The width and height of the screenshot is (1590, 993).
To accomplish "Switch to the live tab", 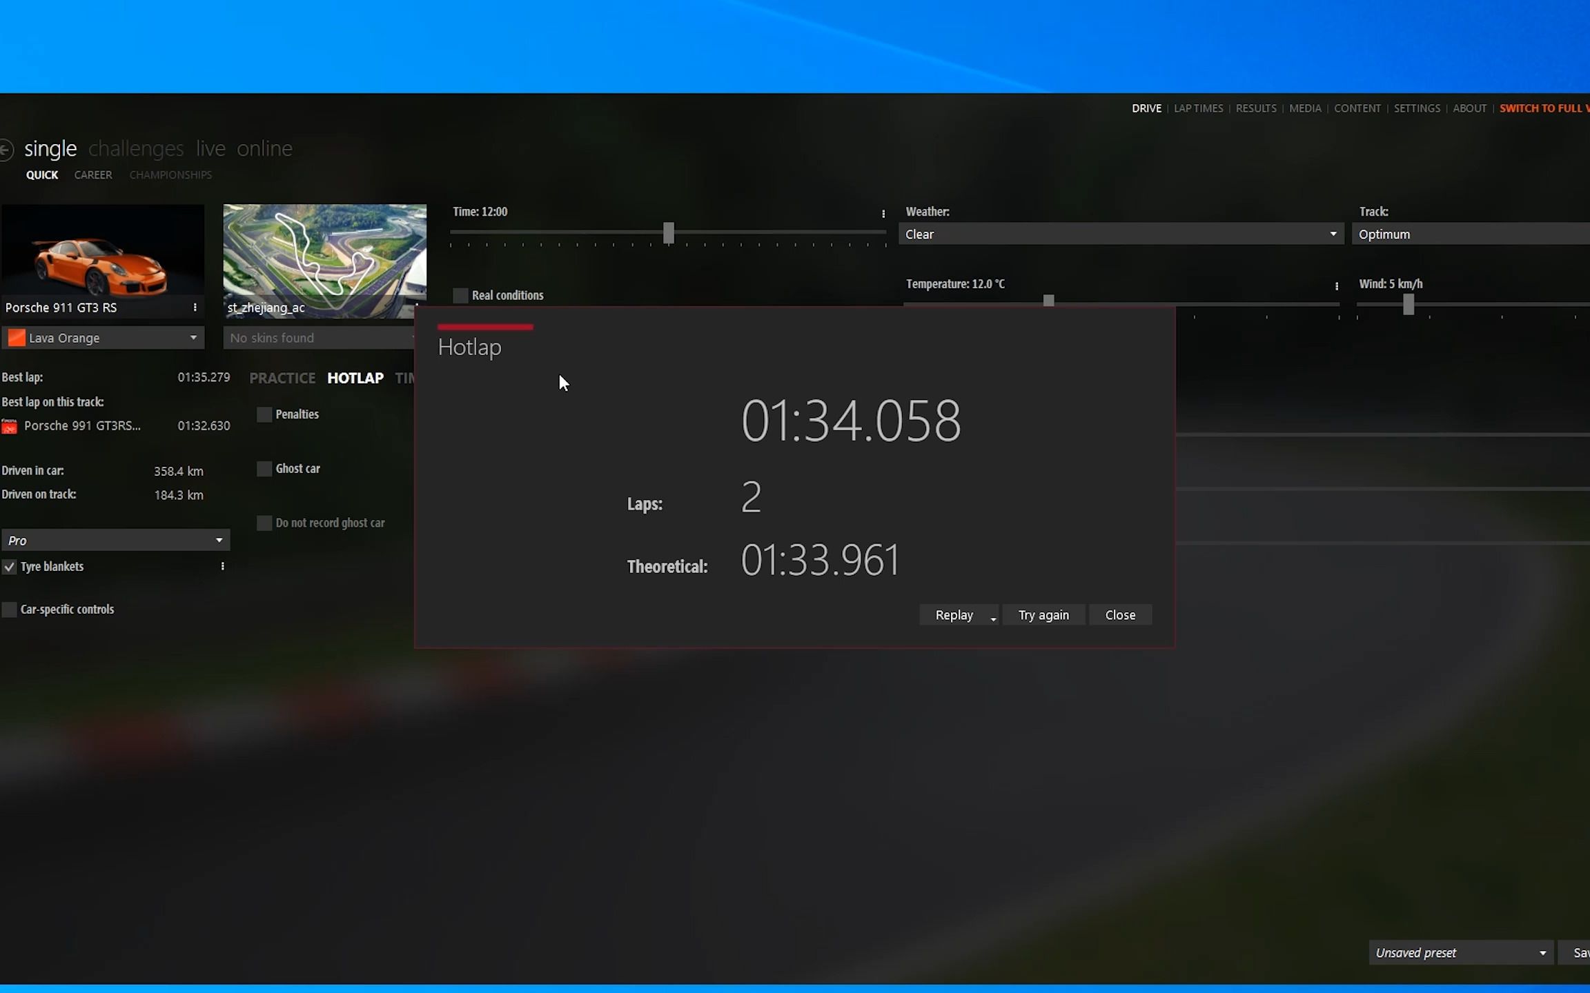I will click(x=210, y=149).
